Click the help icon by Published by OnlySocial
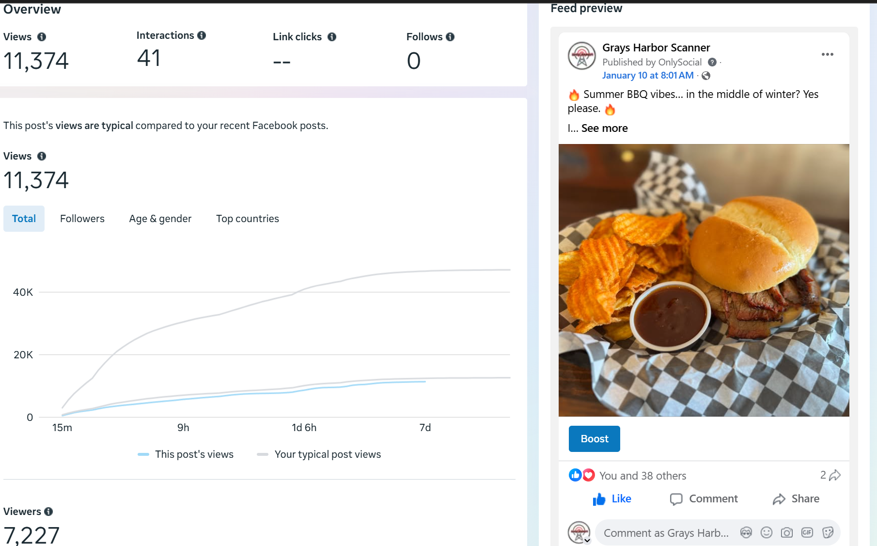 [x=712, y=62]
